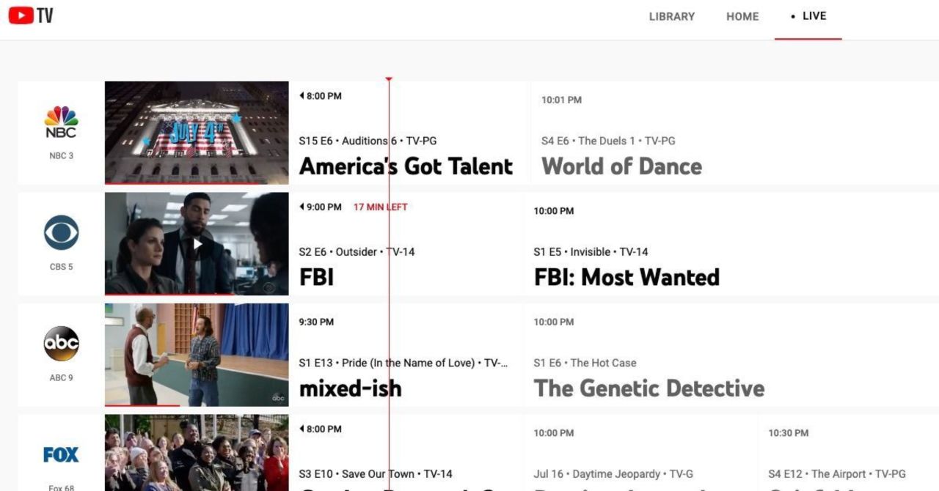
Task: Open the Library tab
Action: 671,16
